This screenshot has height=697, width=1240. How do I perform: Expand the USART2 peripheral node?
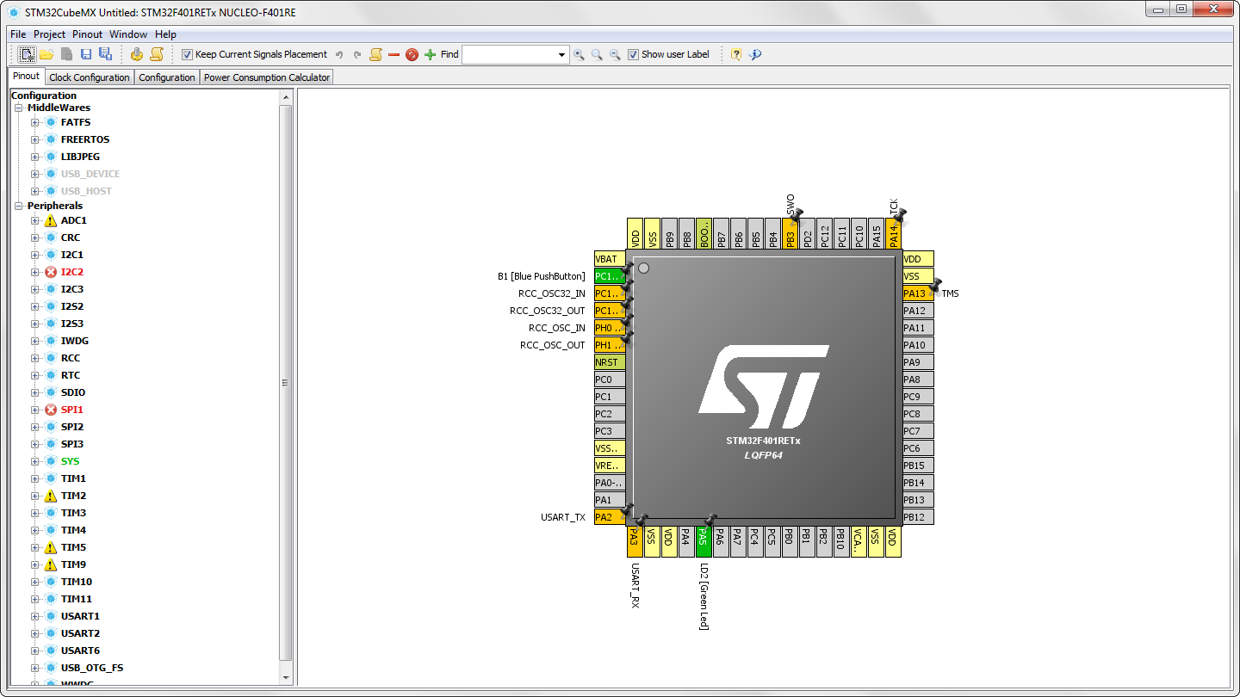pyautogui.click(x=35, y=633)
